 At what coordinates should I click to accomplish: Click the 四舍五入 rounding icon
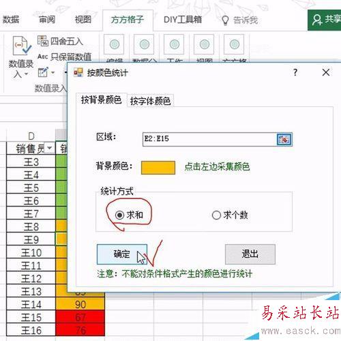(43, 41)
